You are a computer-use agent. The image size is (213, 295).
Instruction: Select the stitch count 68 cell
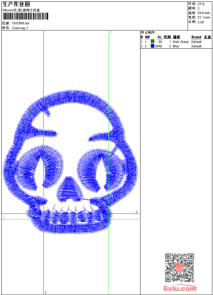(x=160, y=42)
